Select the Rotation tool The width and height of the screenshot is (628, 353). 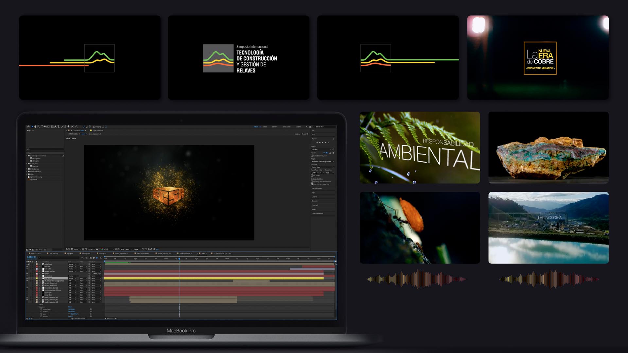[42, 126]
